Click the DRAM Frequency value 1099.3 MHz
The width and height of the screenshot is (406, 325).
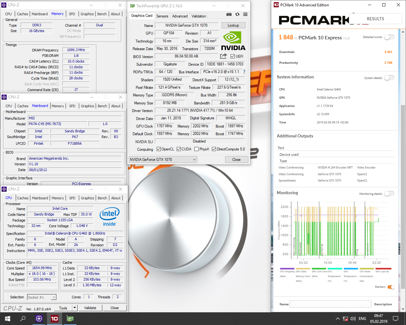point(76,50)
